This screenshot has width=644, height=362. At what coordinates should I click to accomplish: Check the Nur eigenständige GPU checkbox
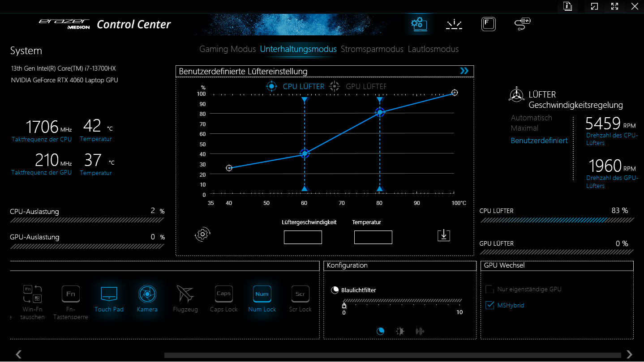[x=490, y=289]
